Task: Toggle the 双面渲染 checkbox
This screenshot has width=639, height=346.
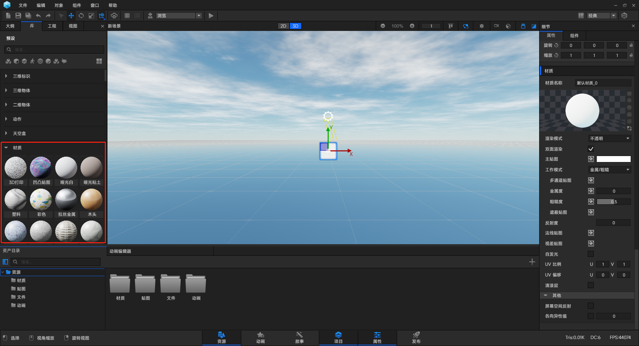Action: point(591,149)
